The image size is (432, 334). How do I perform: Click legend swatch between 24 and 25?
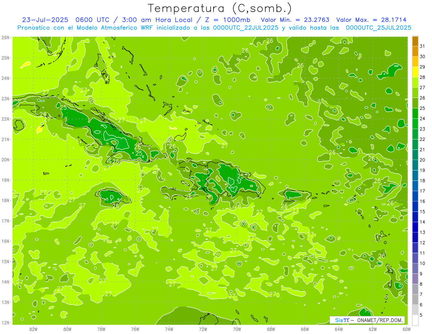(x=415, y=113)
